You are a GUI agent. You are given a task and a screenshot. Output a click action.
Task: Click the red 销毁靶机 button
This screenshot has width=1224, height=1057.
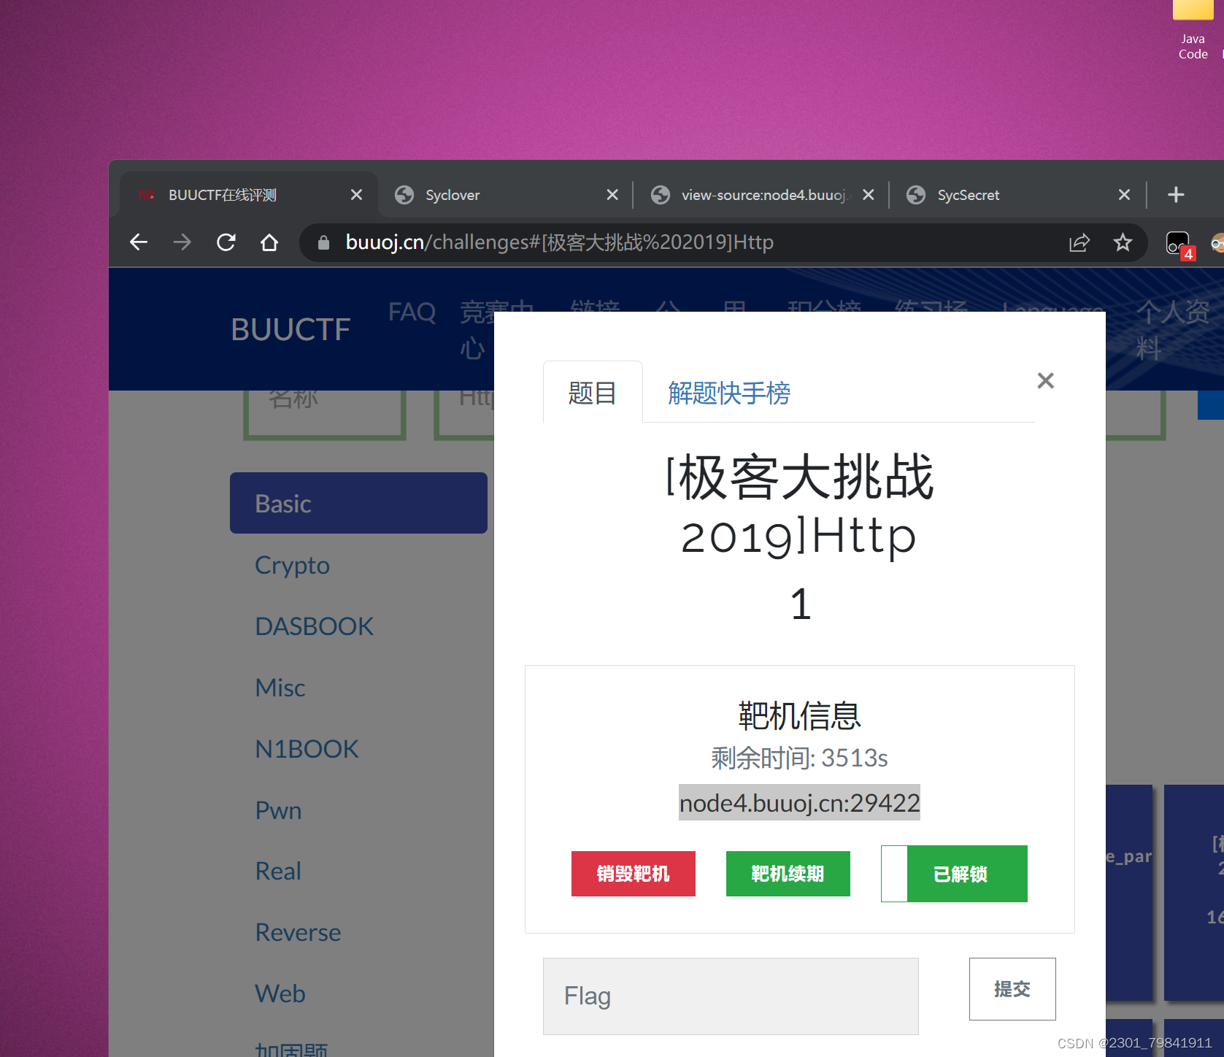pos(633,874)
